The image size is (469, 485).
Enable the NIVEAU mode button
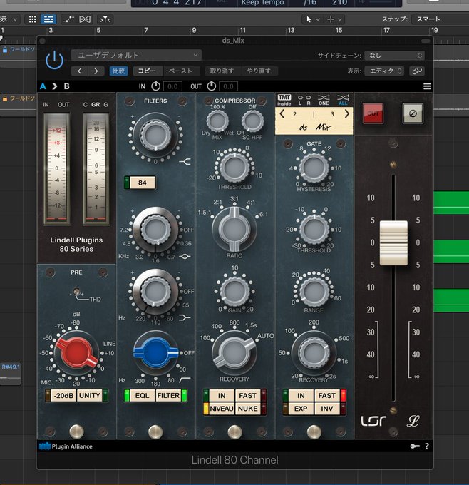222,409
